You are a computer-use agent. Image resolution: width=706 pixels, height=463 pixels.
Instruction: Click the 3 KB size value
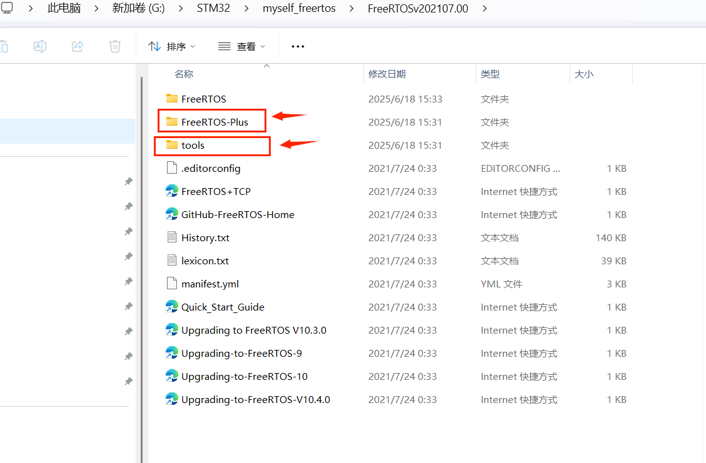point(617,284)
